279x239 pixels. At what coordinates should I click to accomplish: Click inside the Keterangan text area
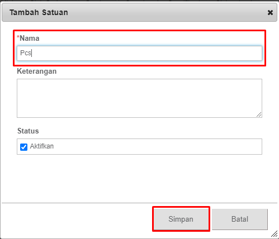click(139, 98)
